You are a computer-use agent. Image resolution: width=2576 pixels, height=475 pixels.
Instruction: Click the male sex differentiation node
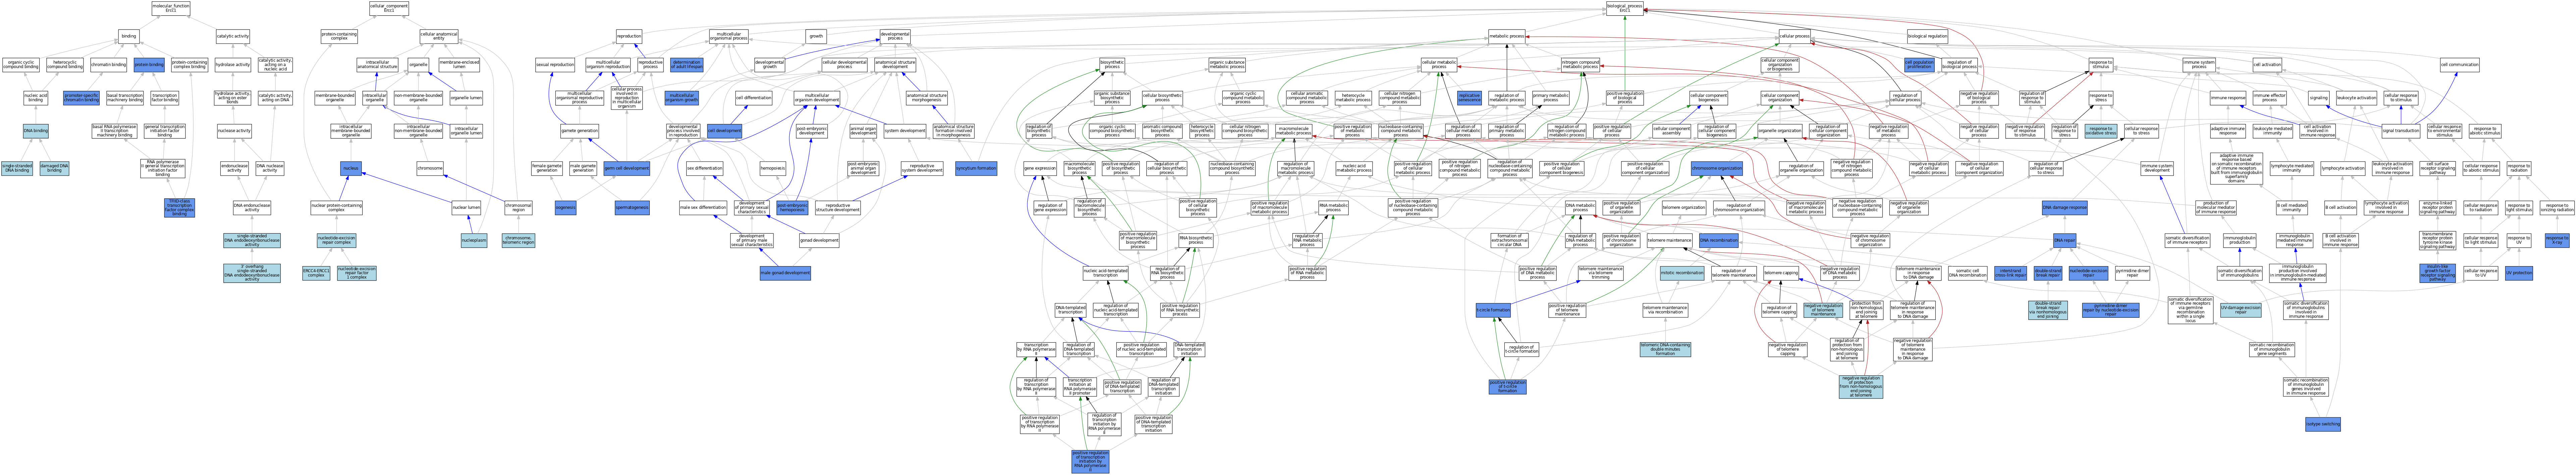[x=703, y=208]
